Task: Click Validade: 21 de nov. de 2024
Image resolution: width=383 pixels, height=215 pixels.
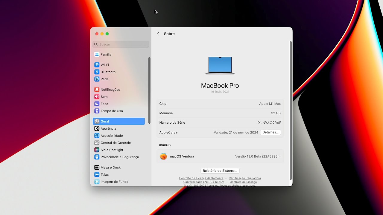Action: coord(236,132)
